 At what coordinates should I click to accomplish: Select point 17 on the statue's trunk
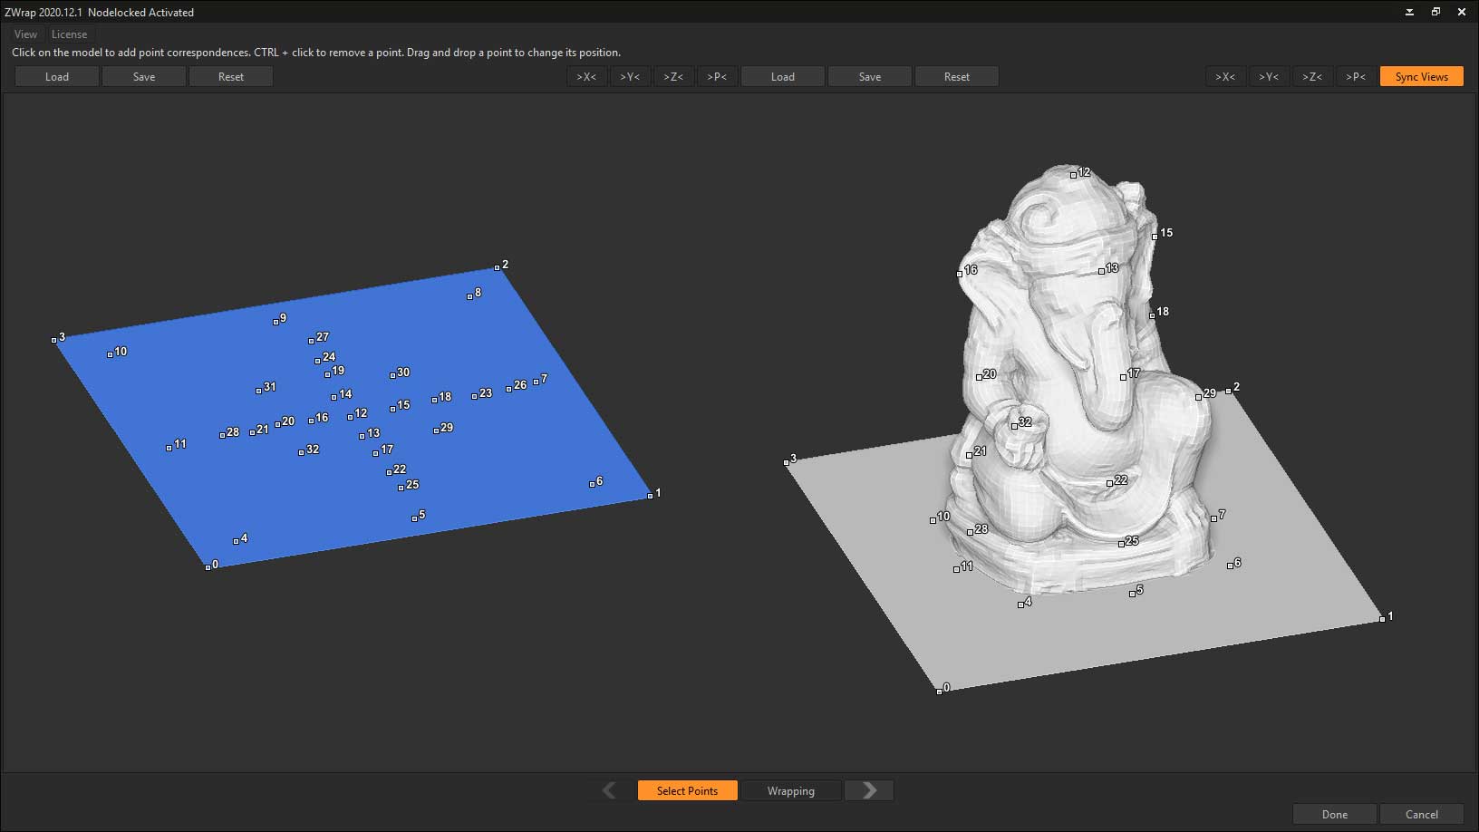tap(1123, 376)
